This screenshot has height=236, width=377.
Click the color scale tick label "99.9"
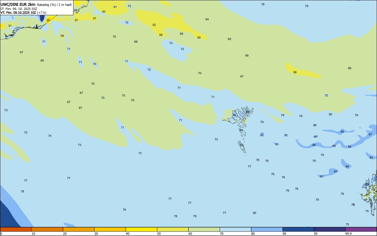tap(348, 234)
